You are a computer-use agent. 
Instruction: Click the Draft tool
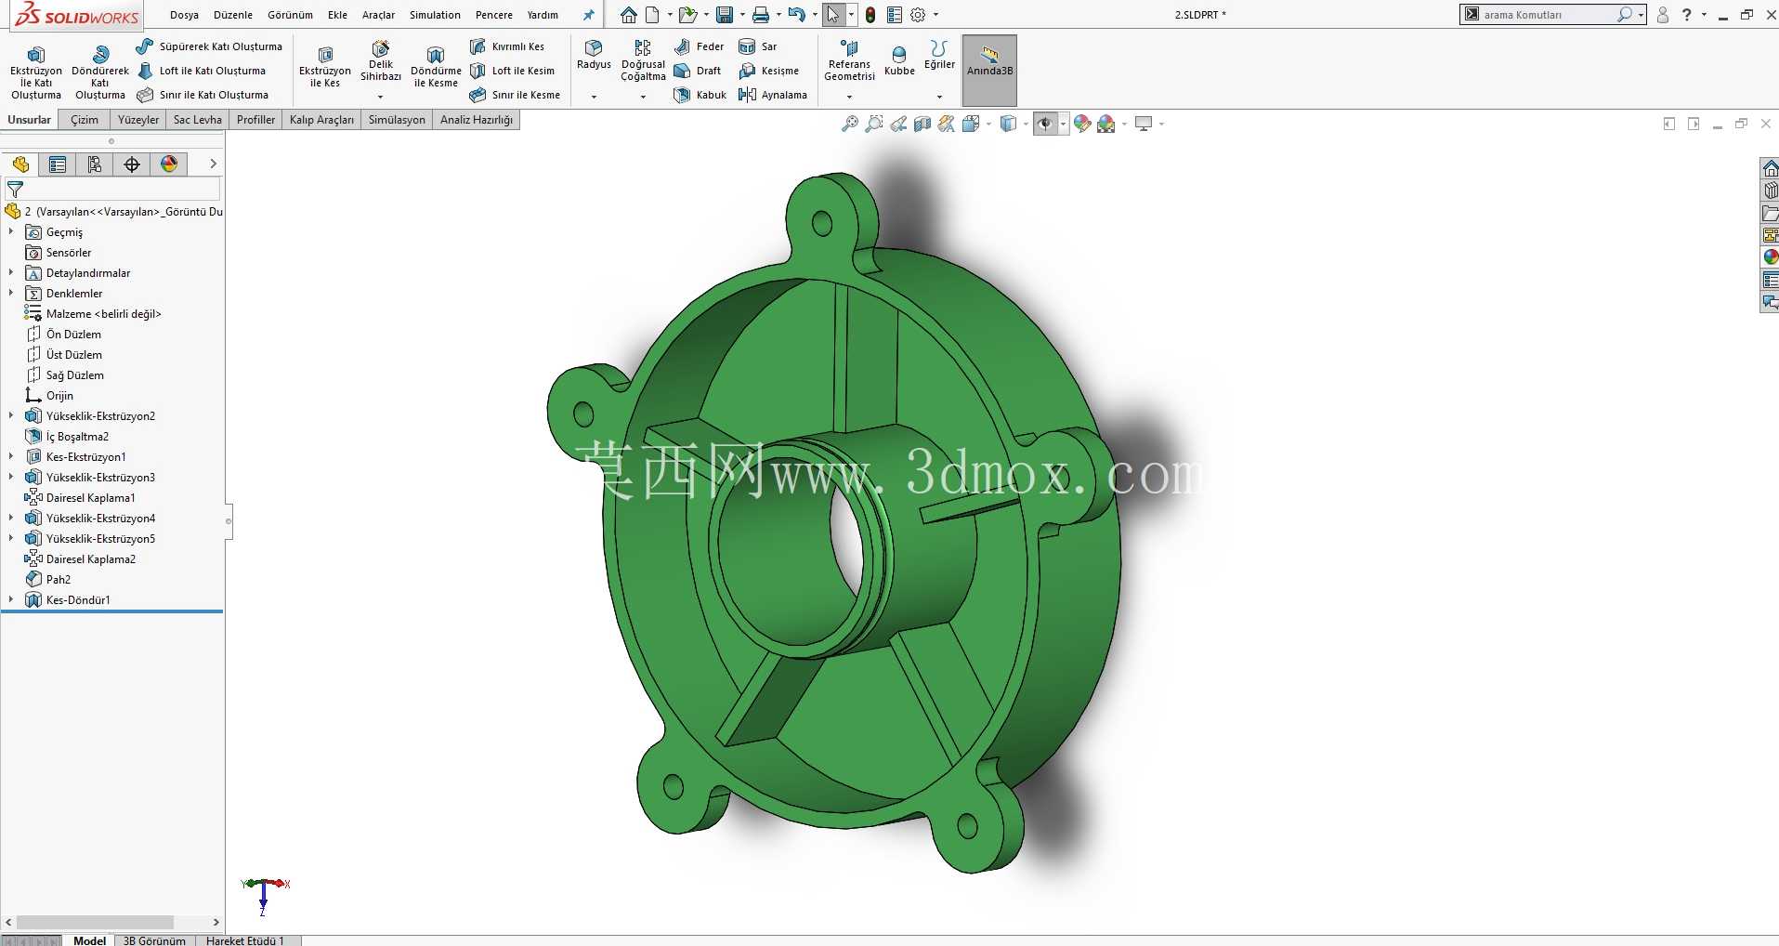698,71
